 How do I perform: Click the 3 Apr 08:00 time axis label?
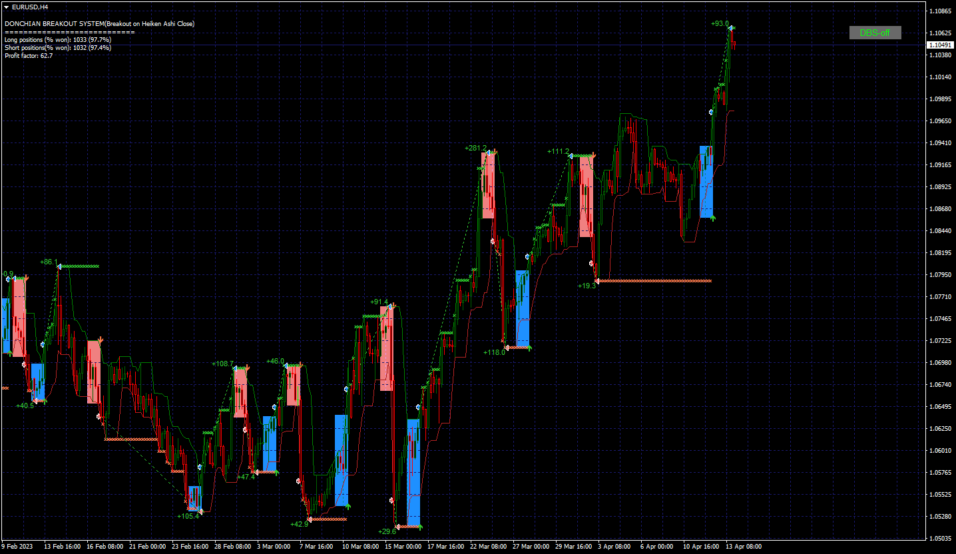pyautogui.click(x=614, y=547)
